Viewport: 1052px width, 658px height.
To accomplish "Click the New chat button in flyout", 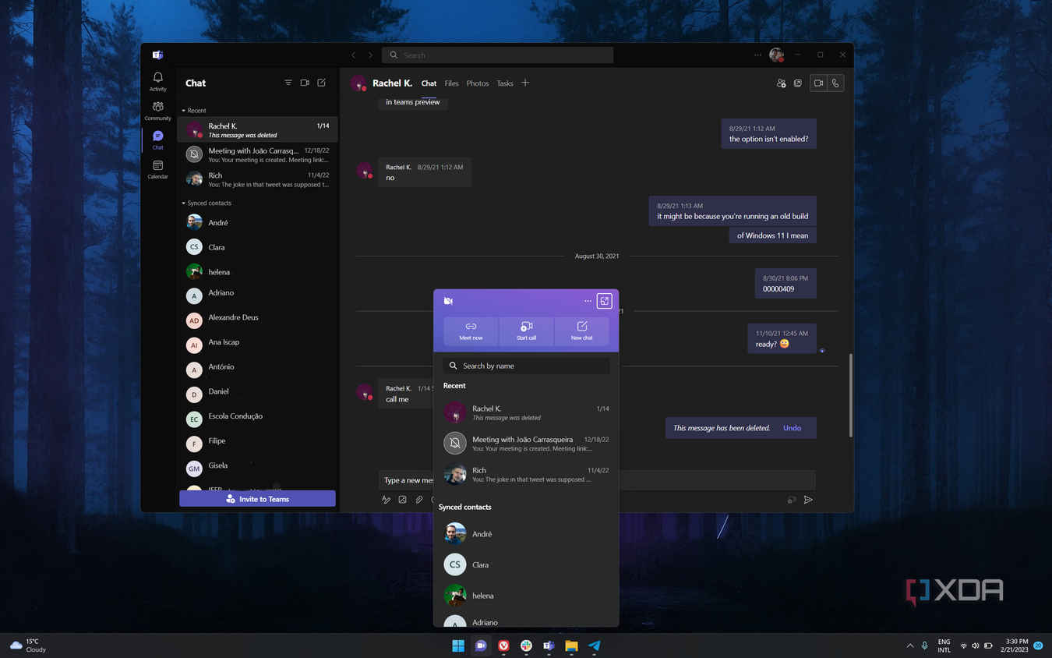I will coord(581,331).
